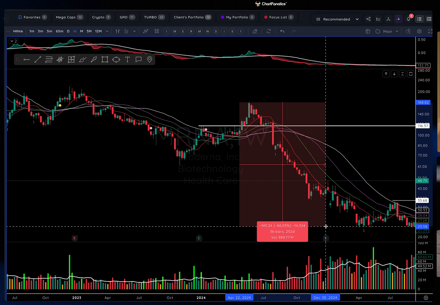
Task: Toggle the circled E indicator button
Action: click(x=183, y=31)
